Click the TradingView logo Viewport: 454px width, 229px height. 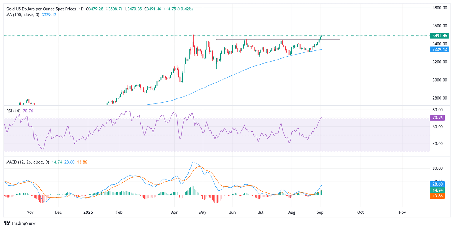(x=20, y=223)
